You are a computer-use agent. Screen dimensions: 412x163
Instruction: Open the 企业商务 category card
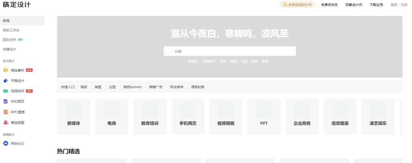pyautogui.click(x=302, y=117)
